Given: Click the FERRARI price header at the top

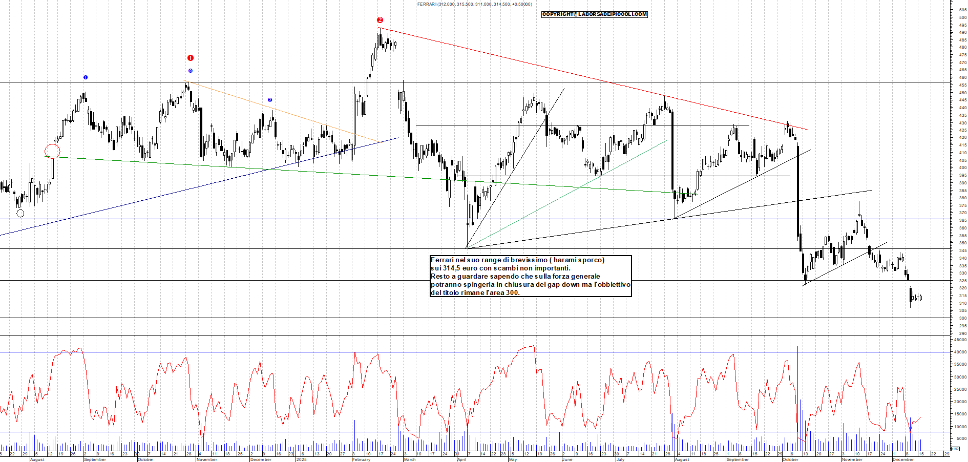Looking at the screenshot, I should coord(474,4).
